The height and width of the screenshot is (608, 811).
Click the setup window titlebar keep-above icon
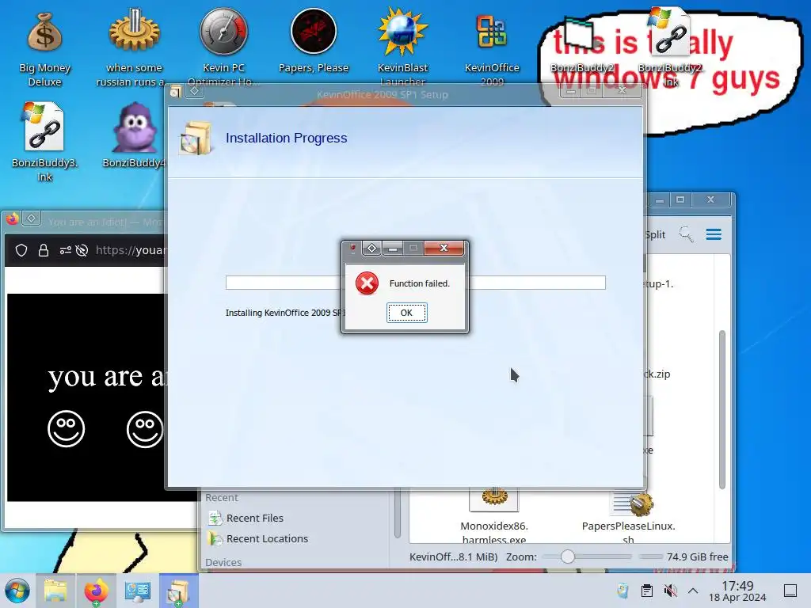tap(195, 91)
